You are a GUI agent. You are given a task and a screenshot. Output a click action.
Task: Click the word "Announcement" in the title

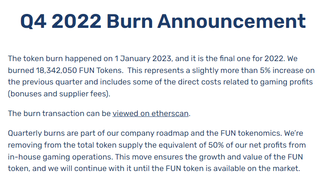pos(232,21)
